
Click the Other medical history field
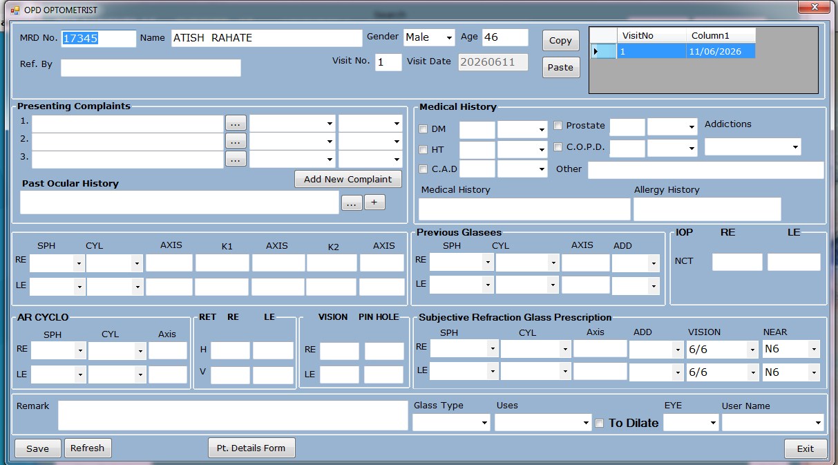pos(705,170)
